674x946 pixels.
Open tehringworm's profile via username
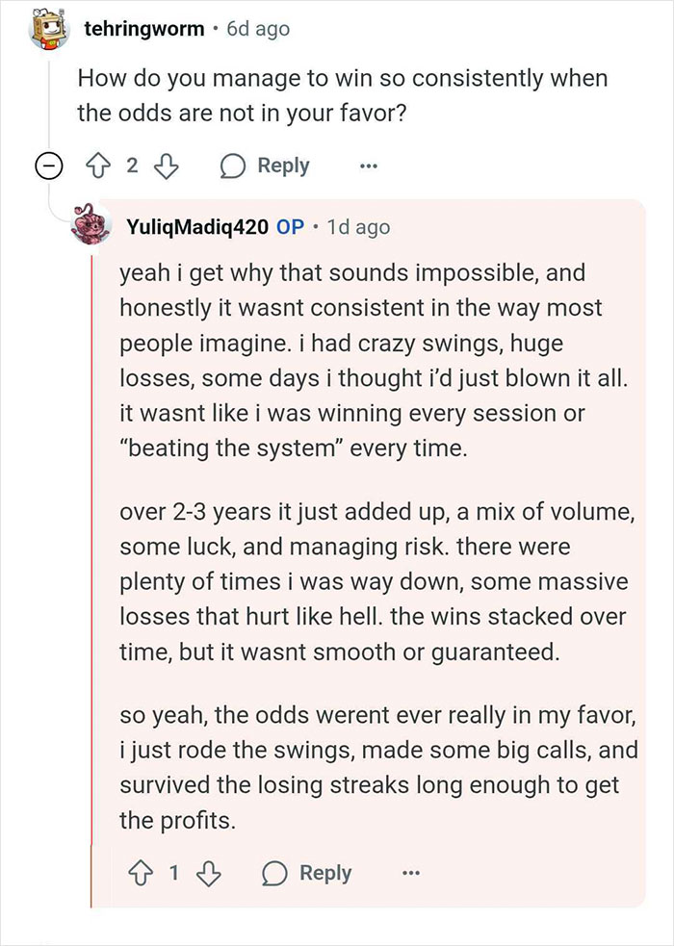coord(144,27)
